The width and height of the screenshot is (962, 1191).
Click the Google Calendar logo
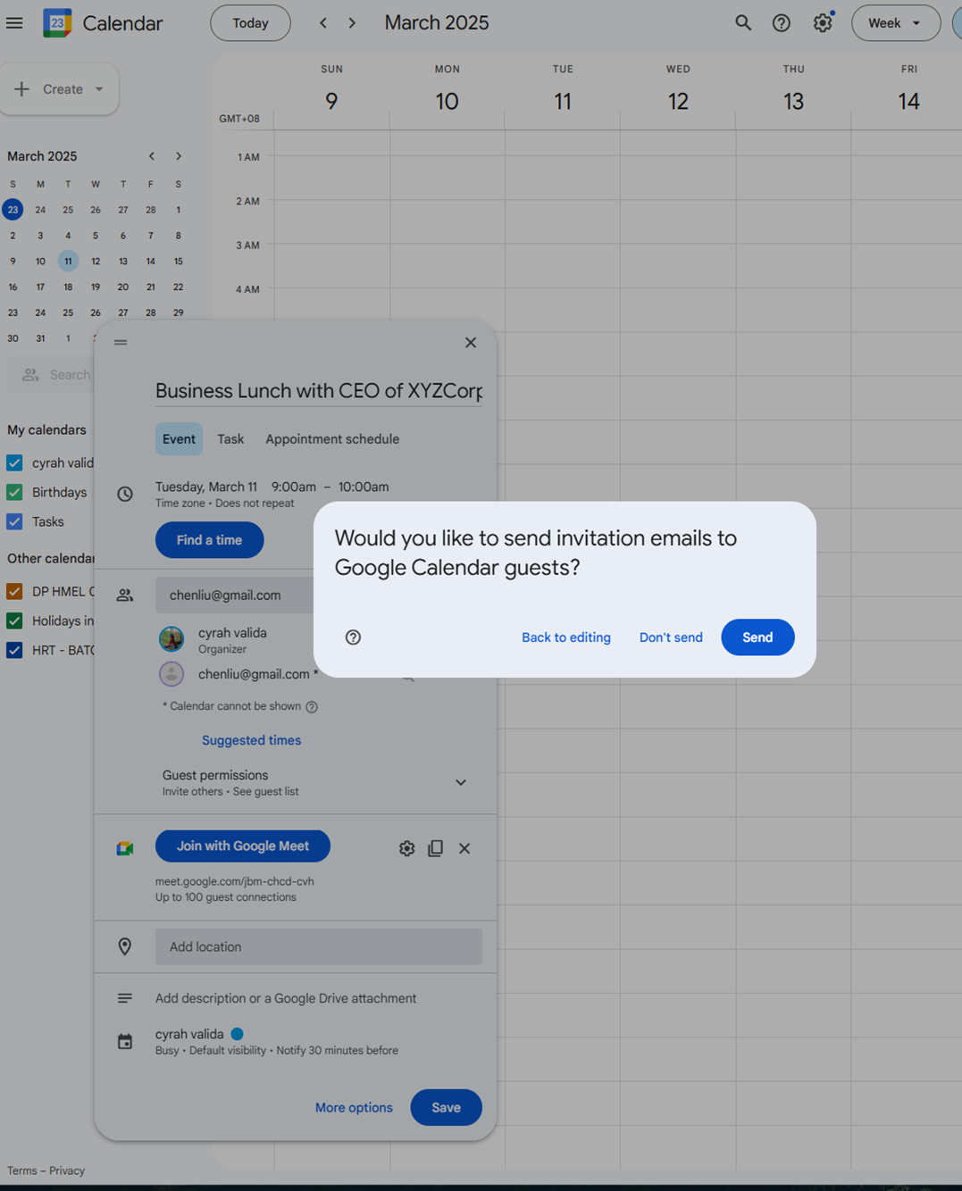[x=57, y=23]
